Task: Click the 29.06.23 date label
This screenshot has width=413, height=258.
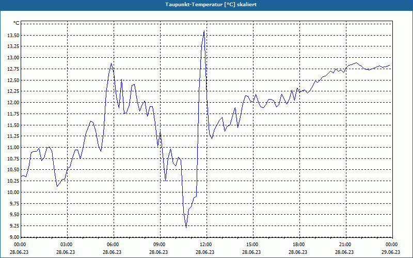Action: point(391,252)
